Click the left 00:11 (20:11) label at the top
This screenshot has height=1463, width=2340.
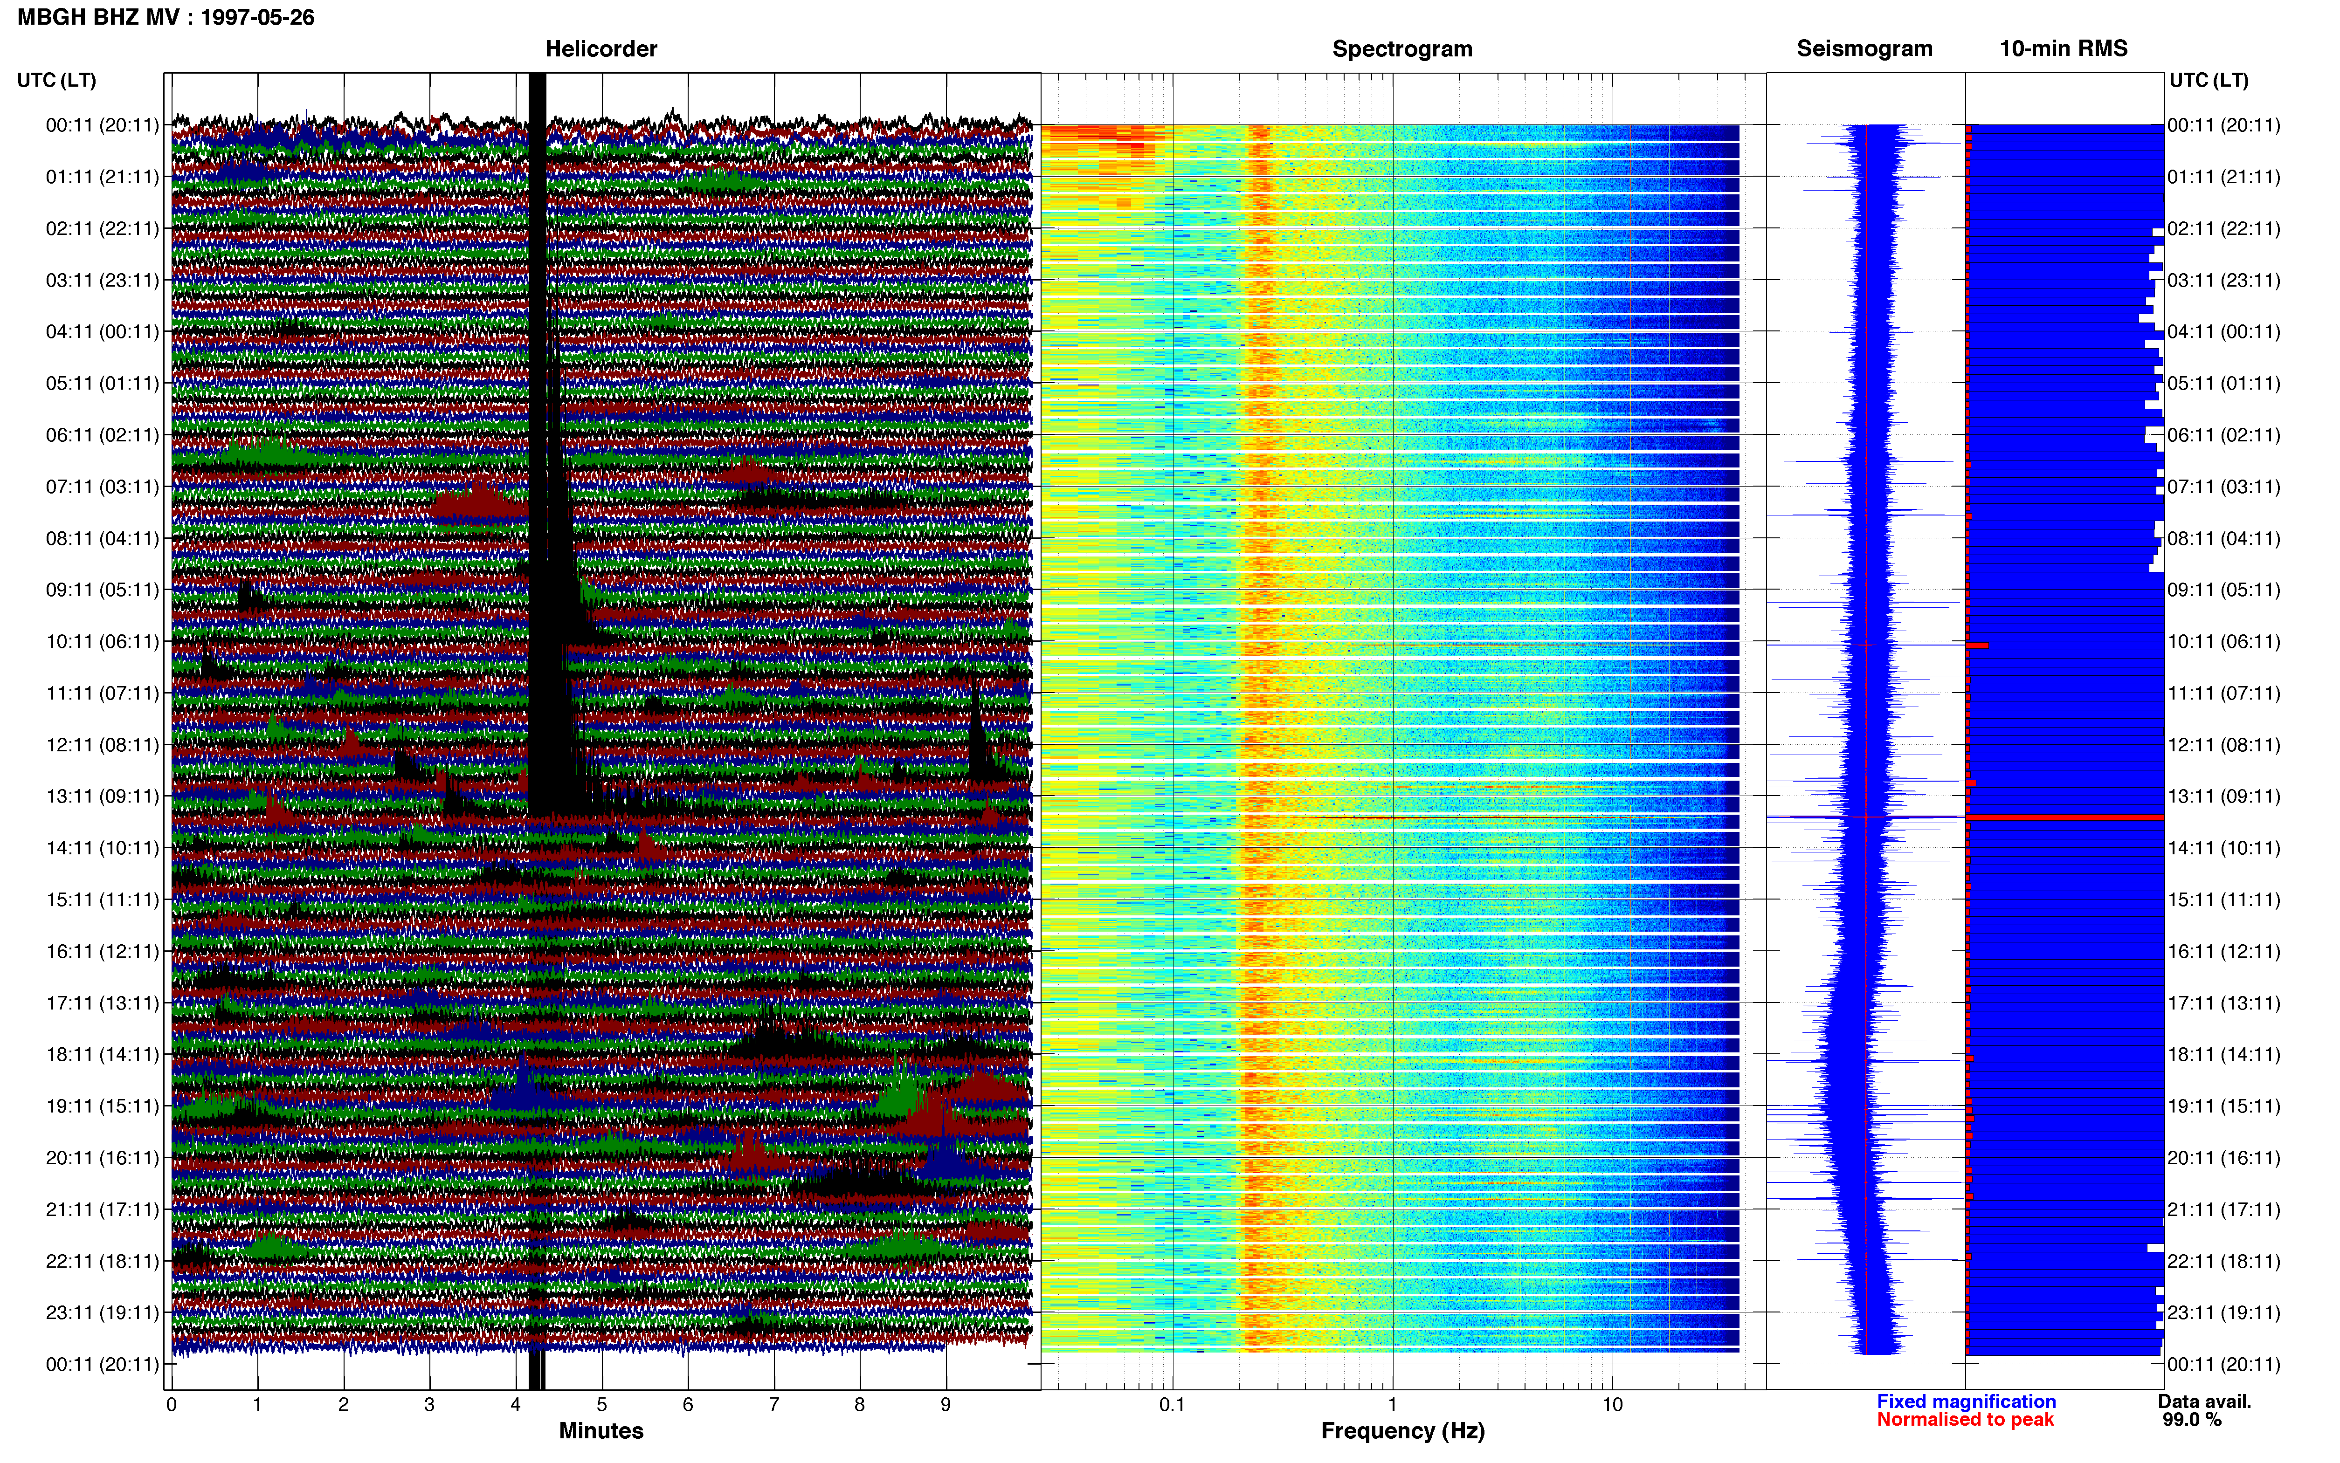pyautogui.click(x=103, y=125)
